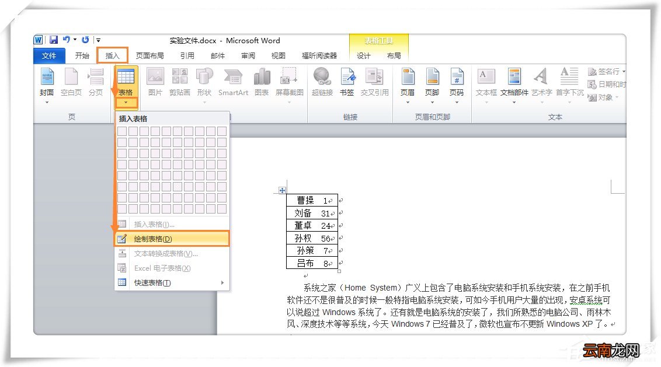Expand the 页眉 dropdown arrow
This screenshot has width=661, height=367.
408,102
